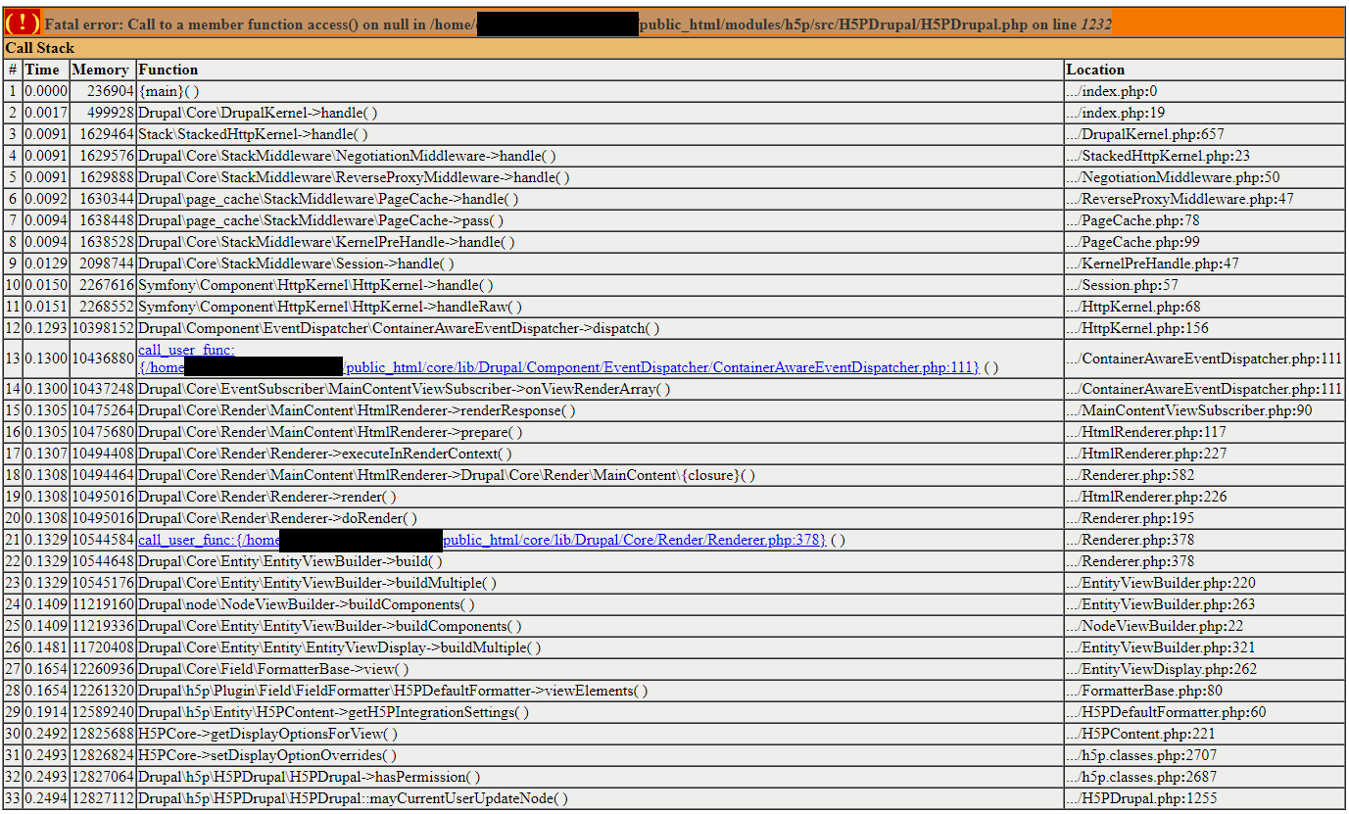
Task: Click location ".../HttpKernel.php:156"
Action: tap(1138, 328)
